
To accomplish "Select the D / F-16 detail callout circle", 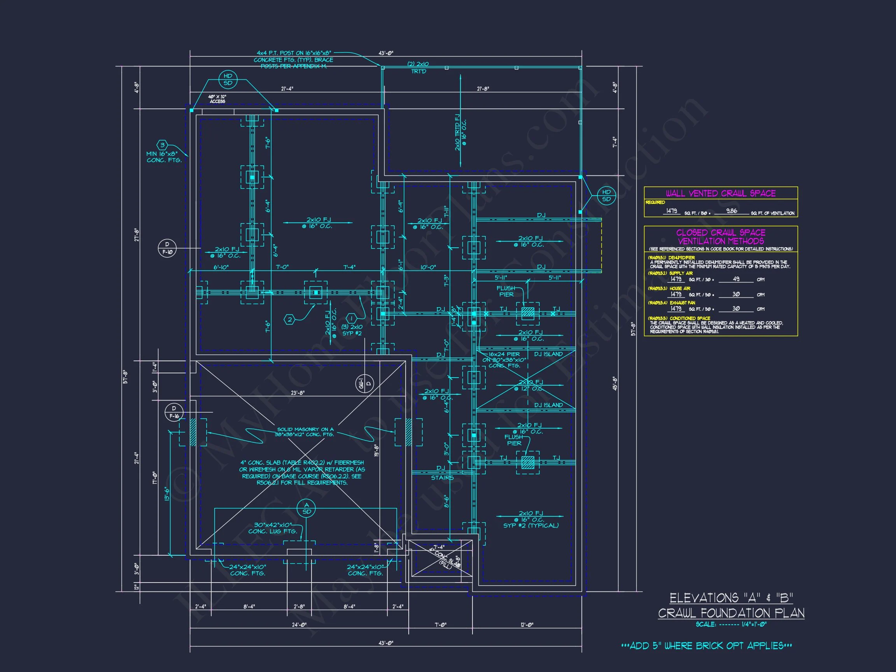I will 174,412.
